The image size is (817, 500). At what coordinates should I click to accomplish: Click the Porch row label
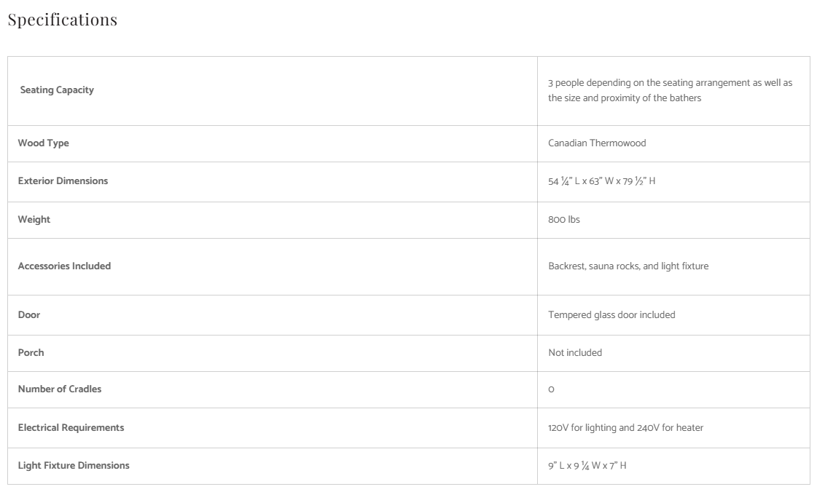coord(31,353)
